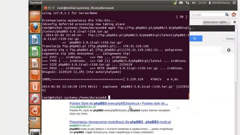The width and height of the screenshot is (240, 135).
Task: Click the preview chevrons beside the first result
Action: (x=178, y=108)
